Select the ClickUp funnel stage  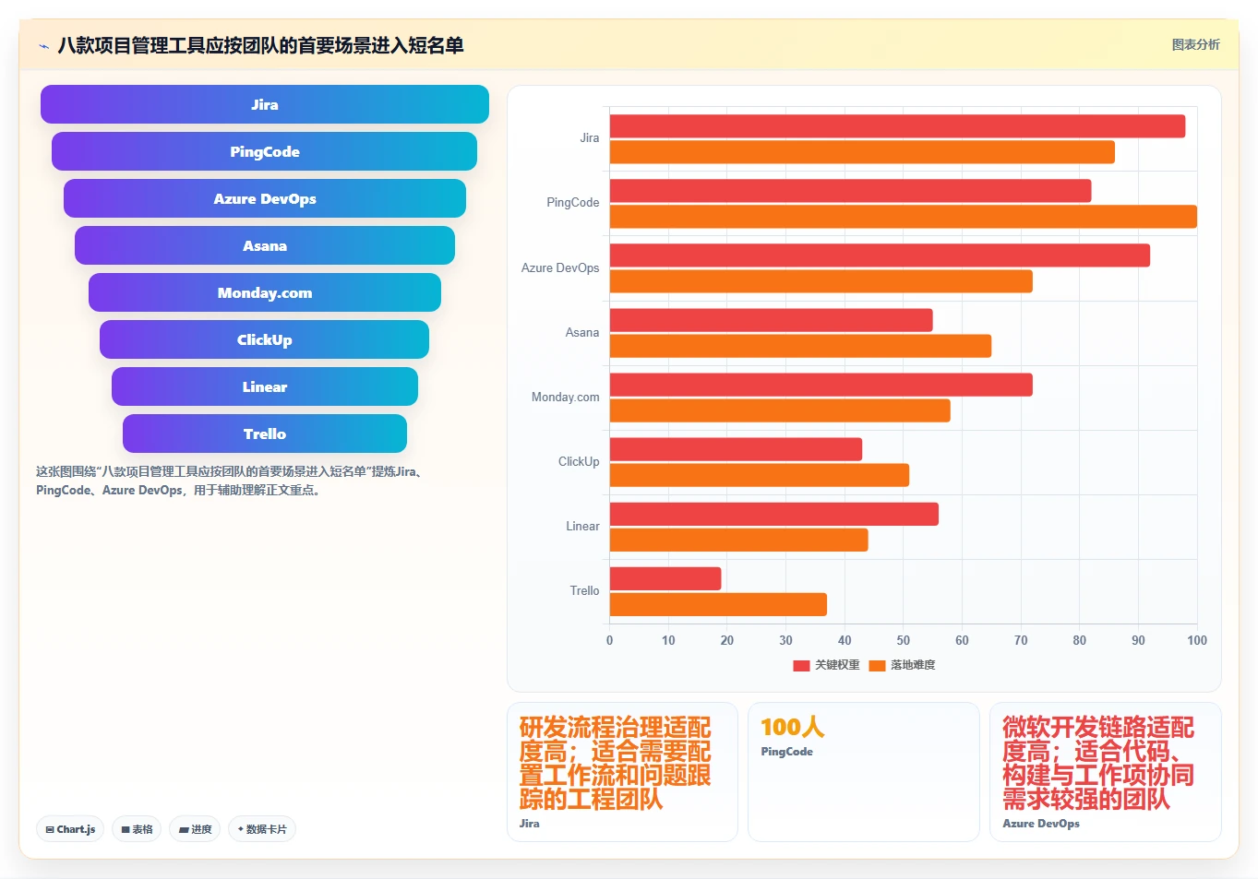(265, 339)
